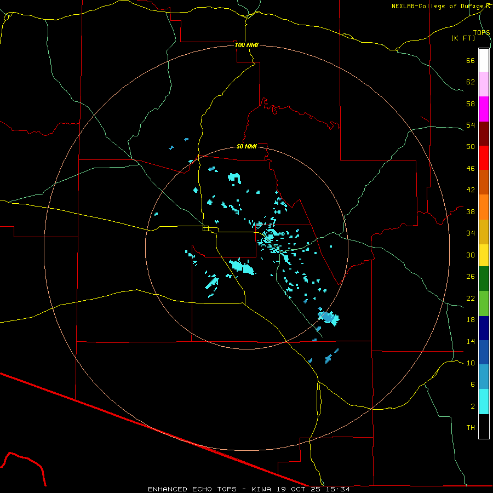Click the 54 legend scale label

(471, 125)
